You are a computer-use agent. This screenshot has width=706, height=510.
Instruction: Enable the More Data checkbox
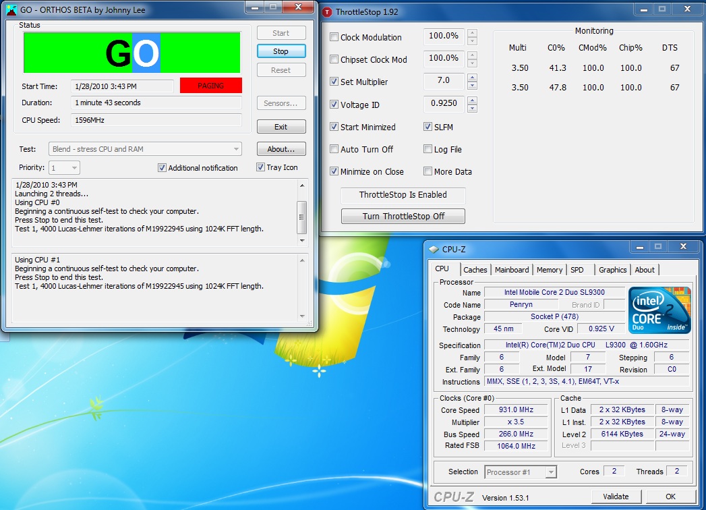pos(428,171)
